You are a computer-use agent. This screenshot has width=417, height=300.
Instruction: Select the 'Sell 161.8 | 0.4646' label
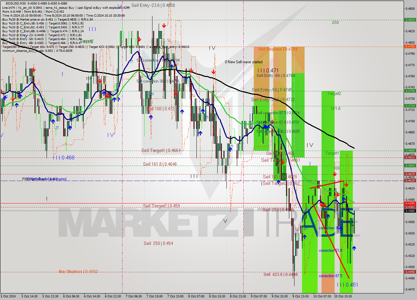(x=160, y=164)
